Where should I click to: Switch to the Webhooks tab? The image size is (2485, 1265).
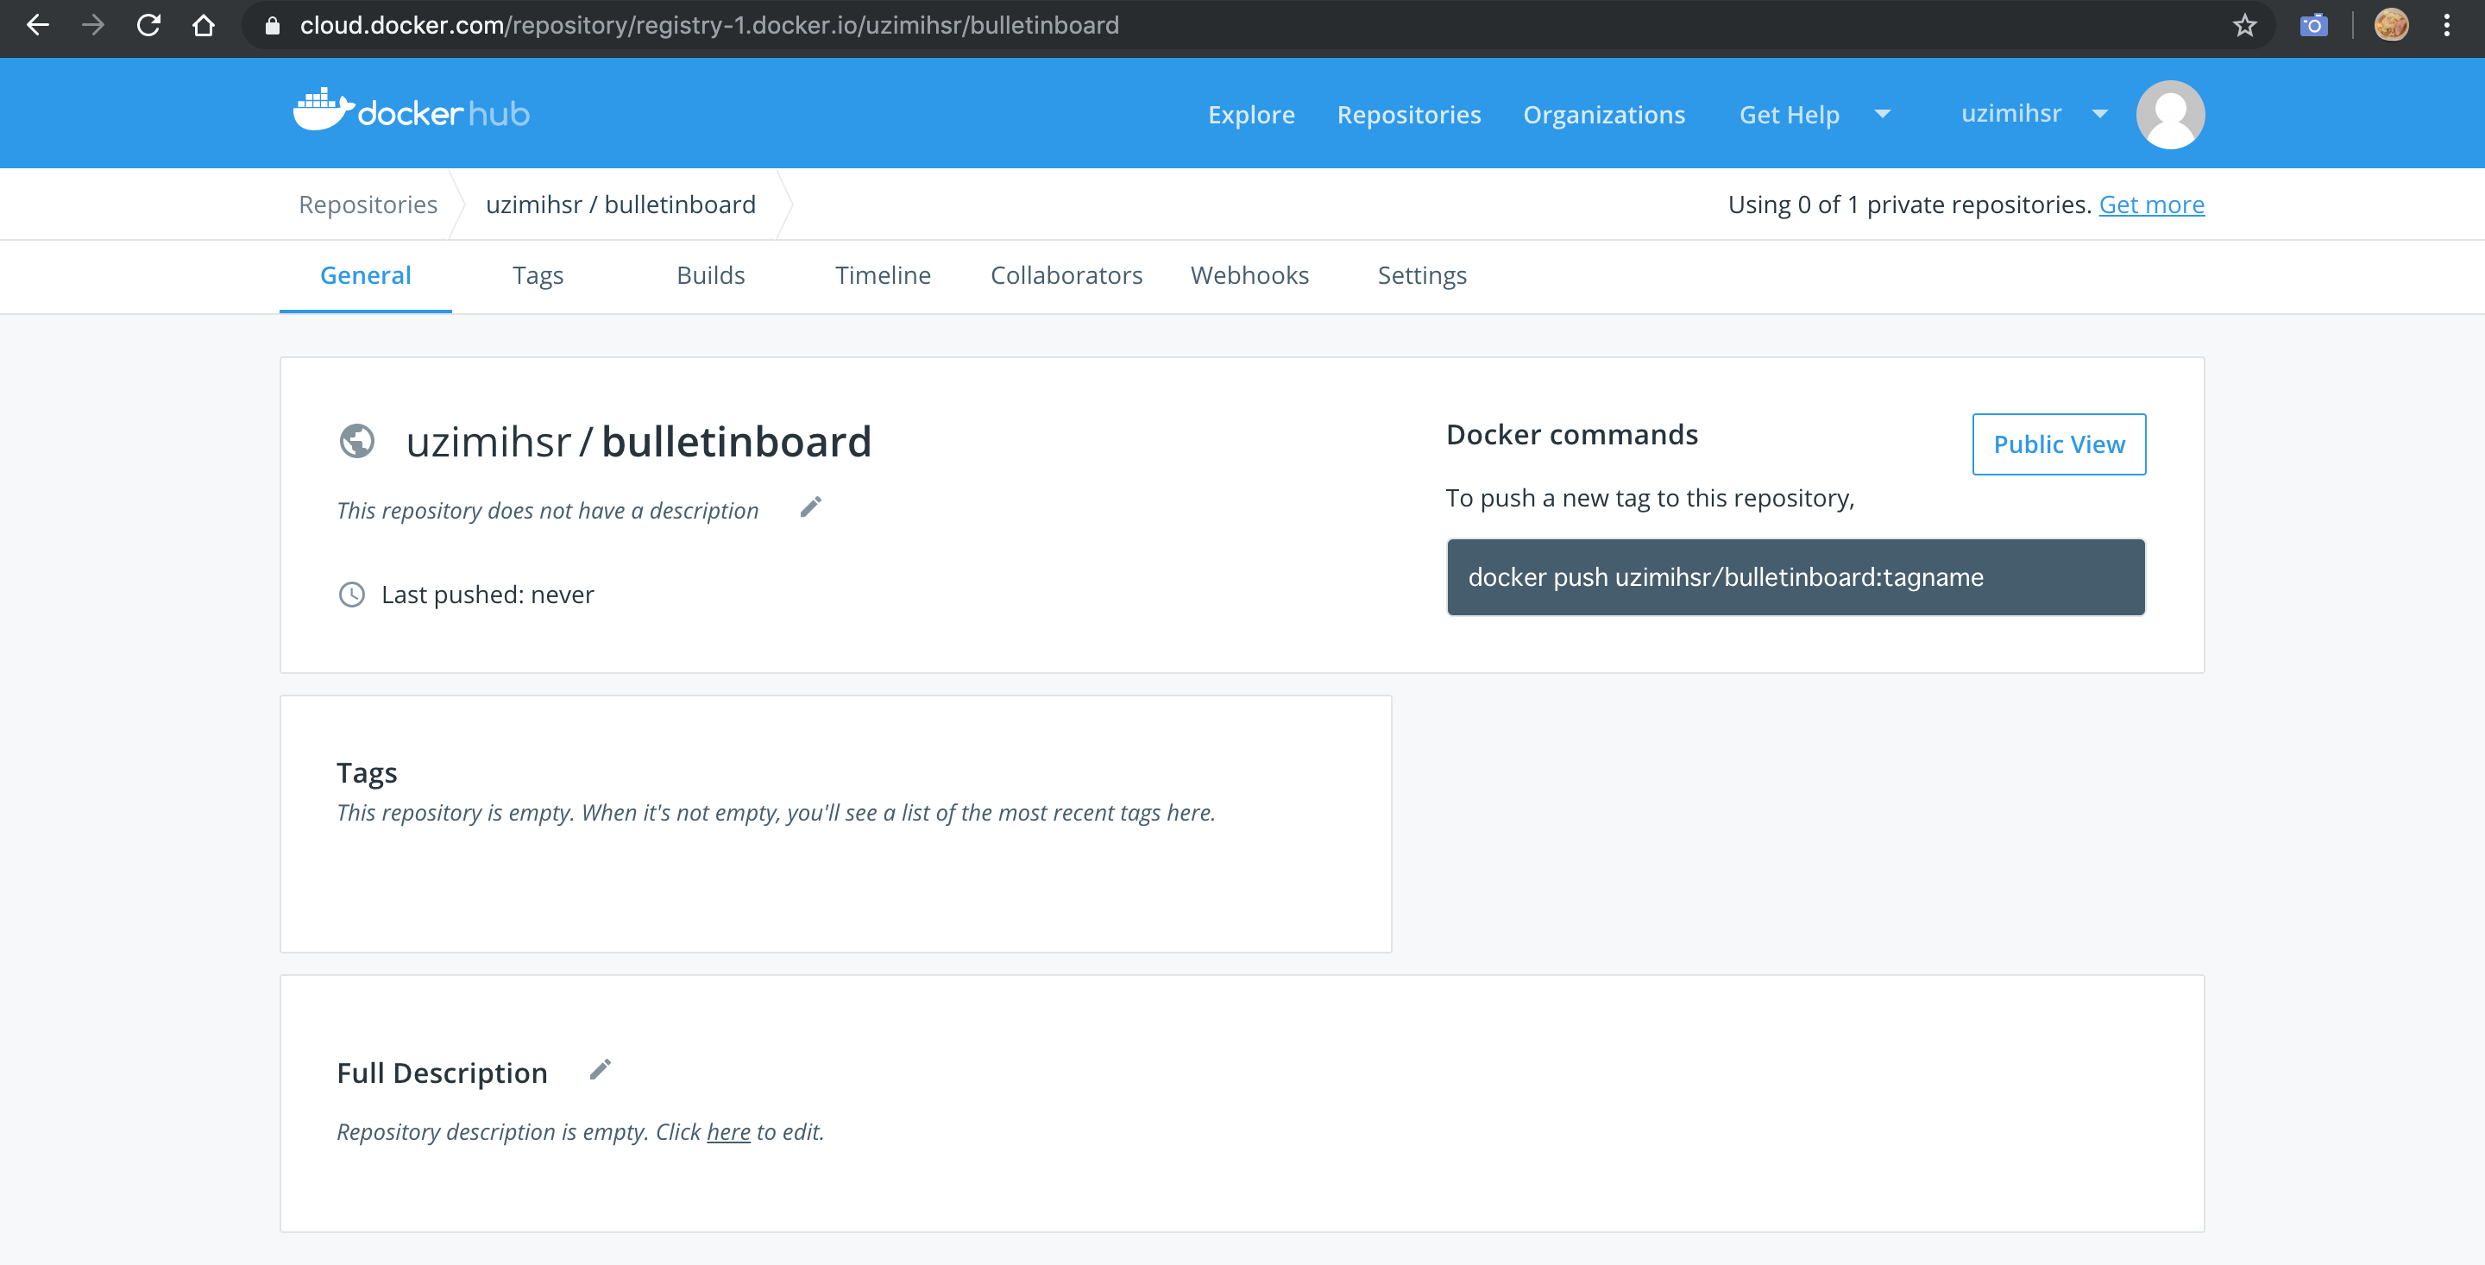(1249, 276)
